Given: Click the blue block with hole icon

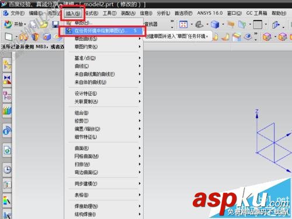Looking at the screenshot, I should pyautogui.click(x=47, y=37).
